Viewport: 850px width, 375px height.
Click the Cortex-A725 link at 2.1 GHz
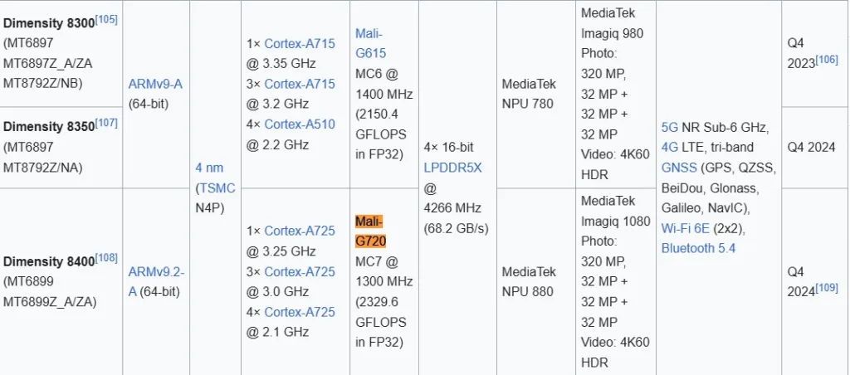pyautogui.click(x=300, y=312)
